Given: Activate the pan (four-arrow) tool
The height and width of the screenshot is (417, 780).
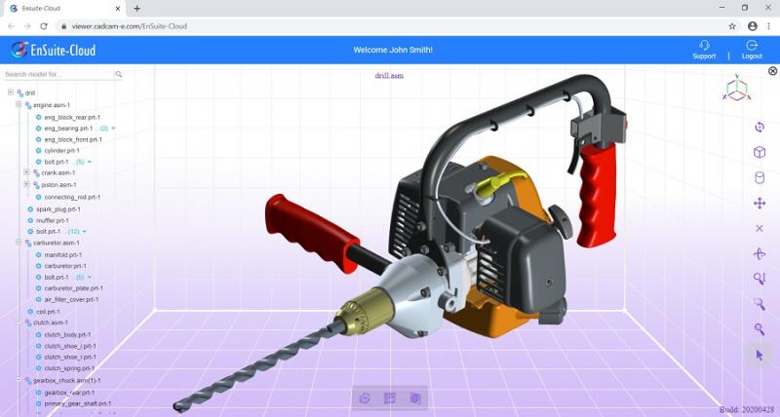Looking at the screenshot, I should click(760, 203).
